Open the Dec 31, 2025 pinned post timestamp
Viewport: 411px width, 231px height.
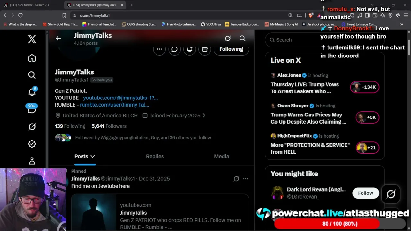154,179
